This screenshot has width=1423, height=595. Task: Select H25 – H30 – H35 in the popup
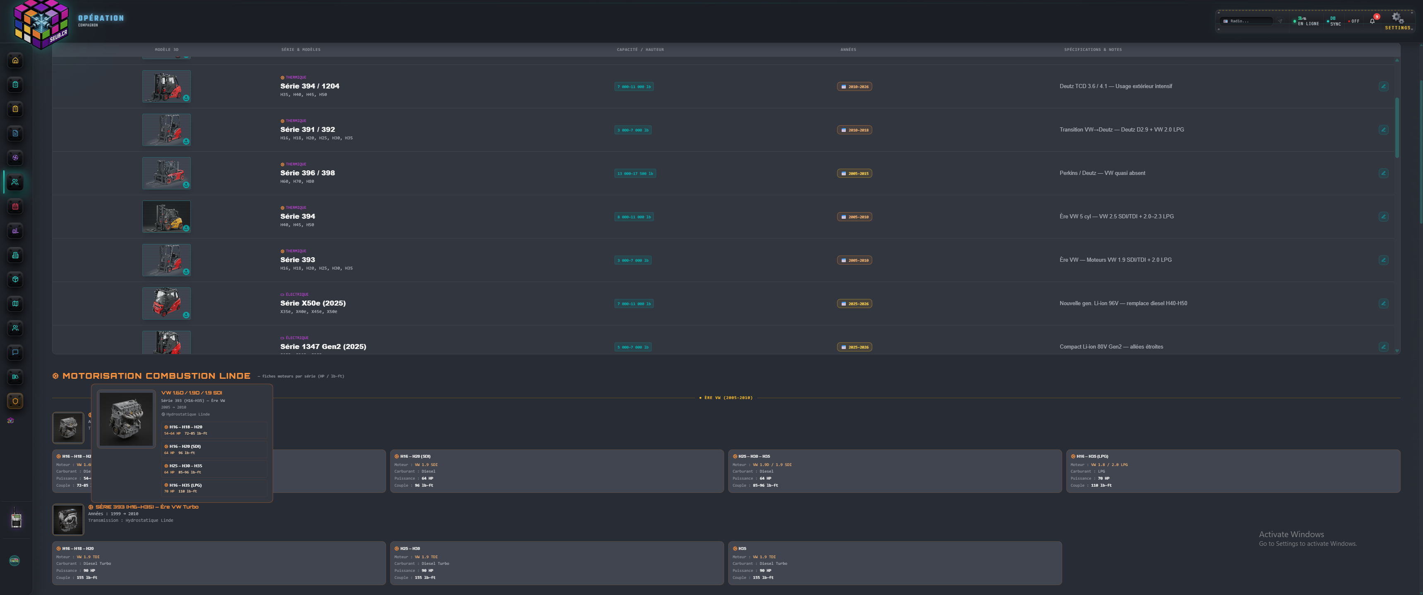click(214, 468)
